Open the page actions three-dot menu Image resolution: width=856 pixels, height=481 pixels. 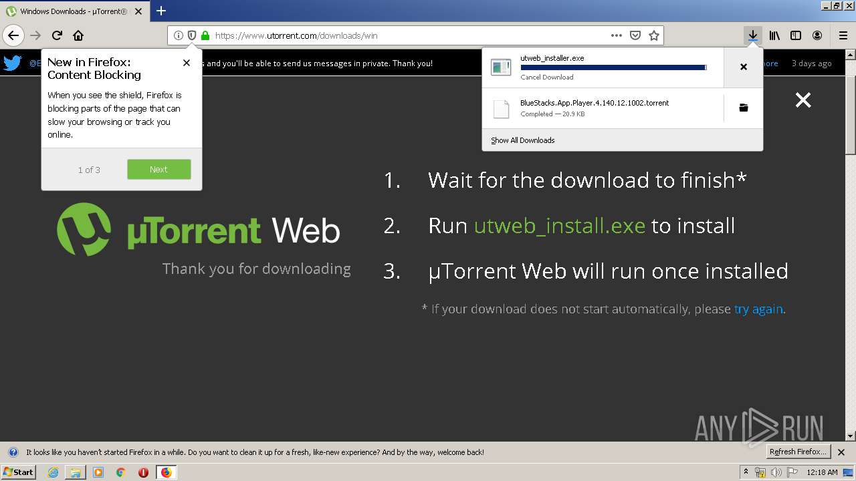(617, 35)
